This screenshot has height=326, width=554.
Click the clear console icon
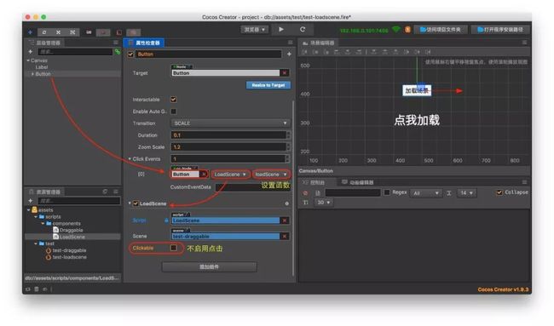pos(306,193)
